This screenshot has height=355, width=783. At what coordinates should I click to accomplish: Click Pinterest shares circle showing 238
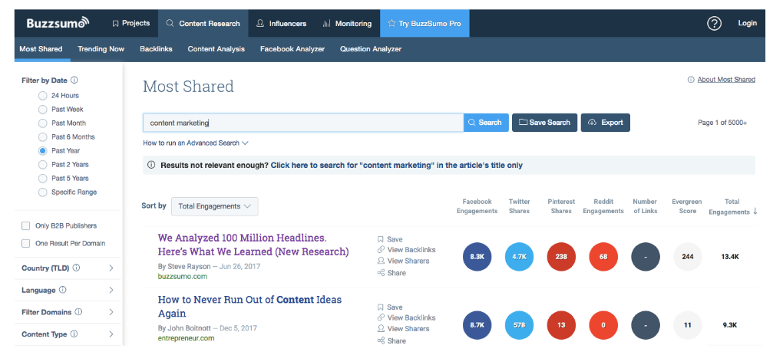pos(561,257)
